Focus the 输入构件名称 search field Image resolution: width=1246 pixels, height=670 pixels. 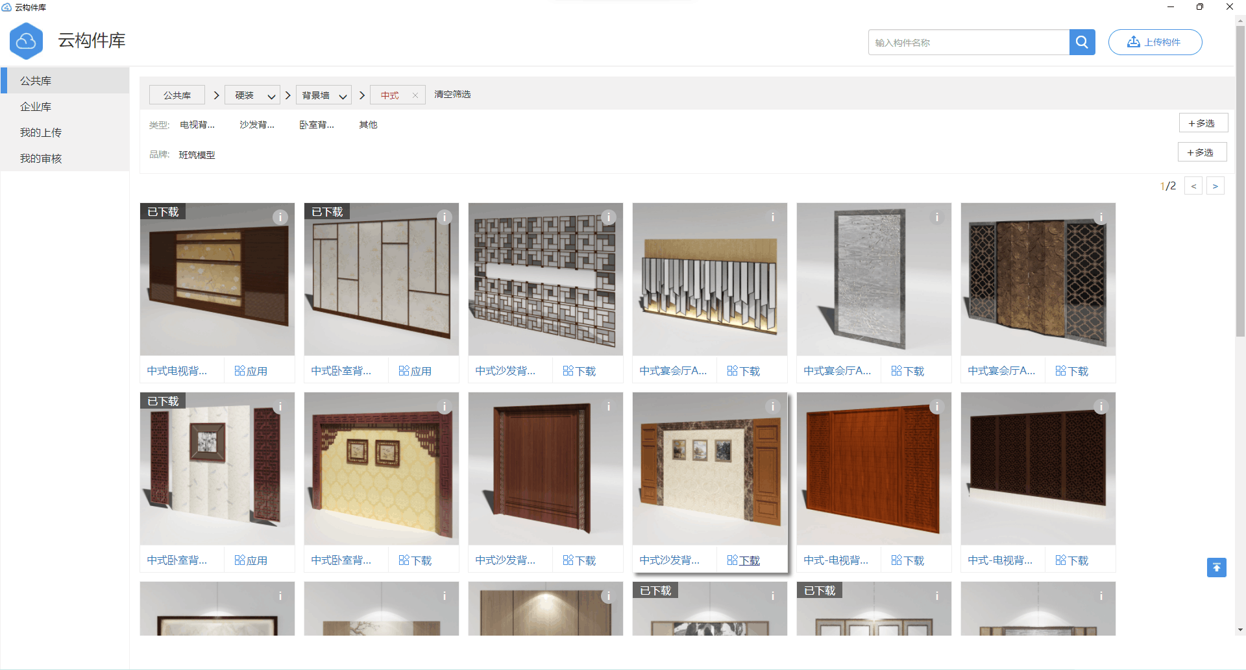968,42
